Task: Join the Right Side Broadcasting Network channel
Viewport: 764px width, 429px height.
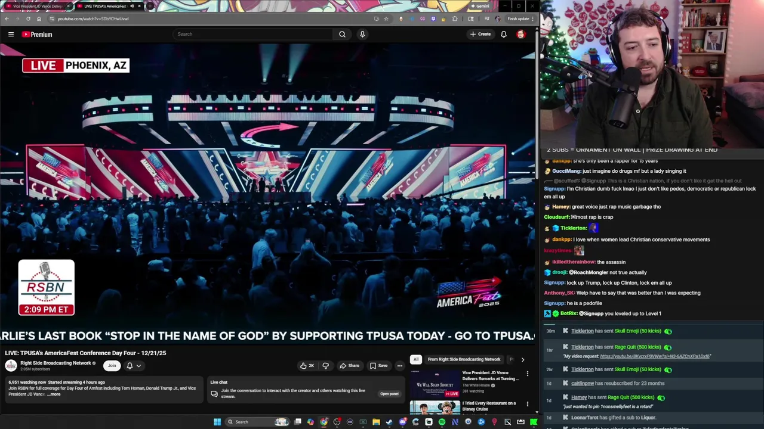Action: coord(112,366)
